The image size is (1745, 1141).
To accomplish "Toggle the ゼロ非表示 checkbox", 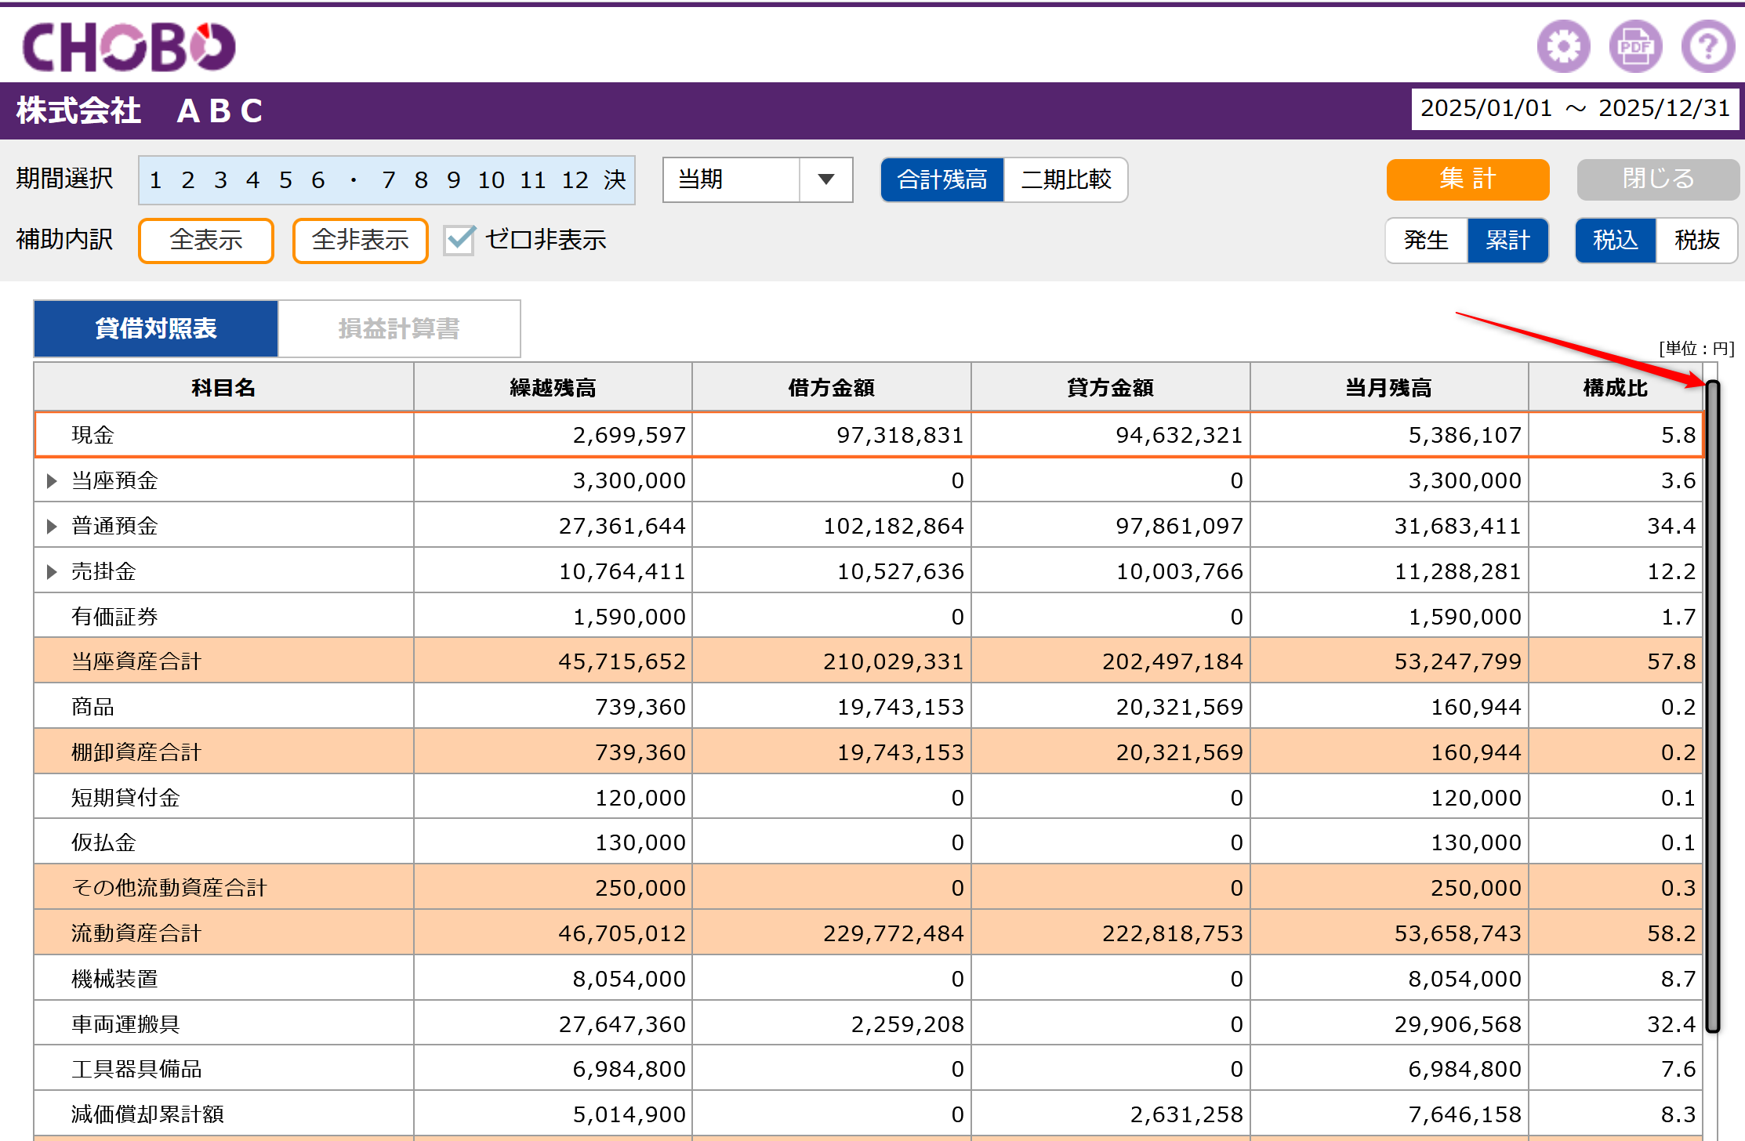I will pyautogui.click(x=459, y=240).
